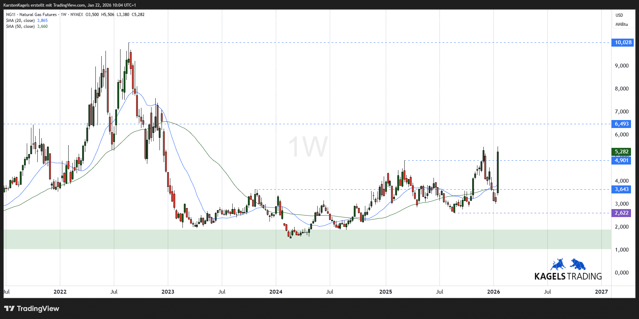Click the KAGELS TRADING logo text
639x319 pixels.
568,277
